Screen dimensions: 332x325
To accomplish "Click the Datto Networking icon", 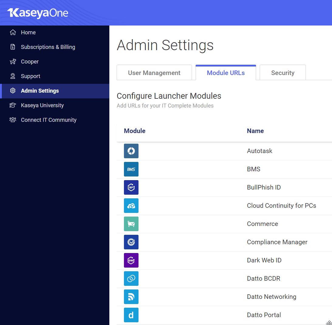I will click(131, 297).
